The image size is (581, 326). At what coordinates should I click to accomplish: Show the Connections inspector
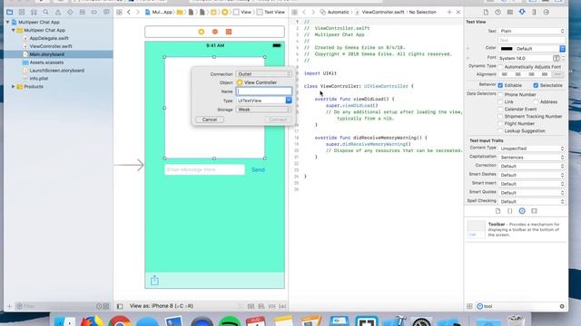click(547, 12)
